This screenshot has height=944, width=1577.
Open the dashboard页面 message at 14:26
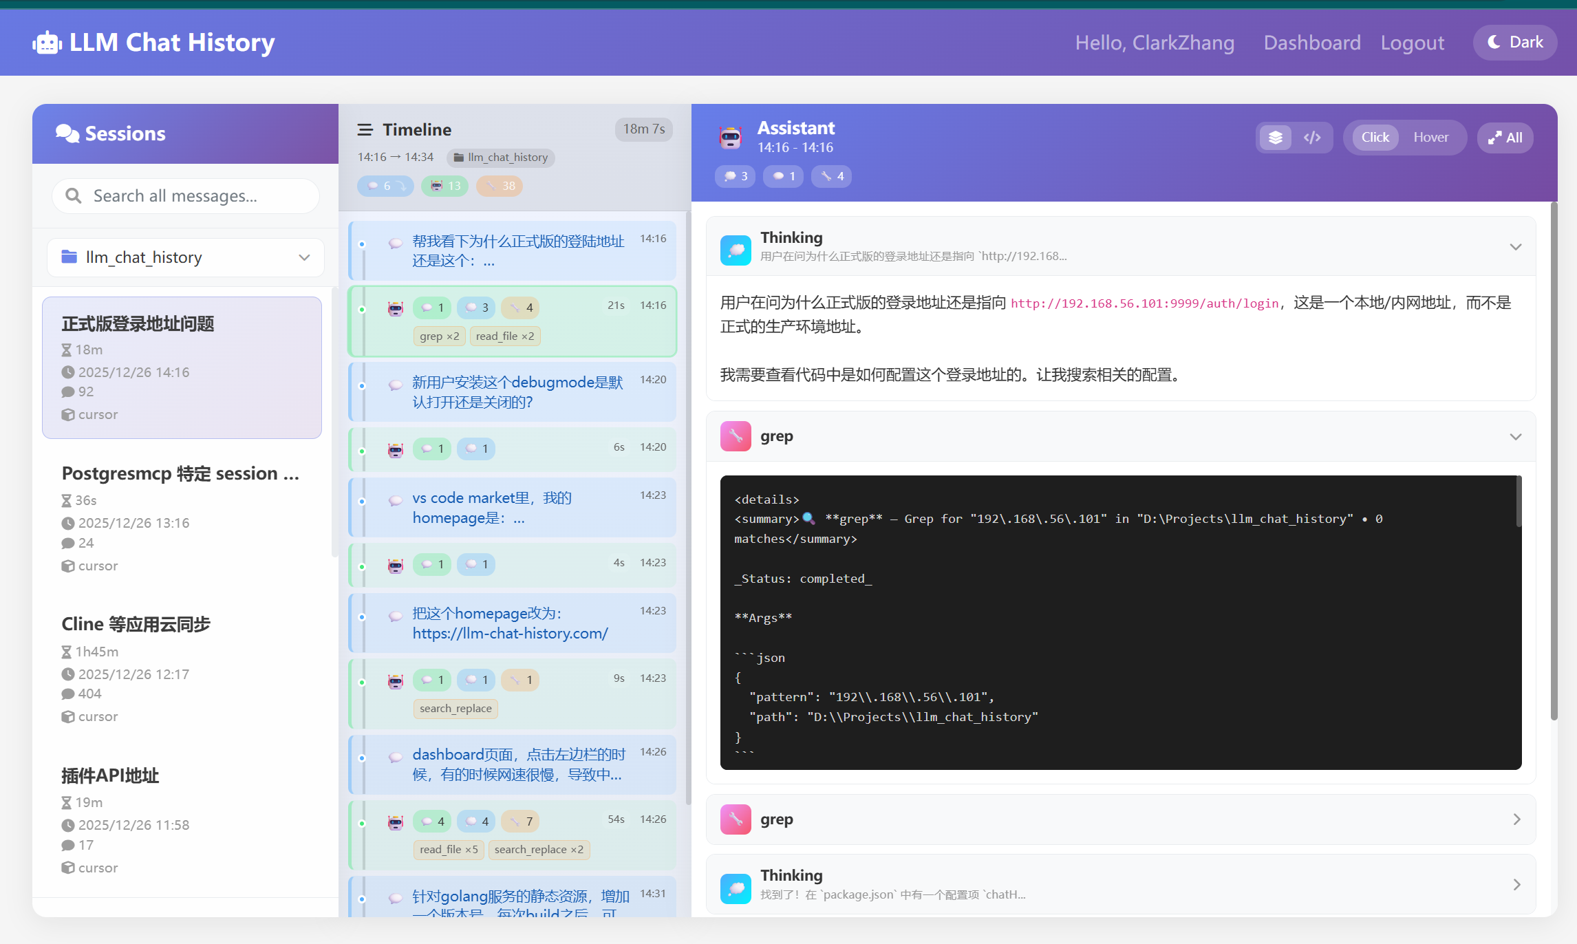(513, 764)
